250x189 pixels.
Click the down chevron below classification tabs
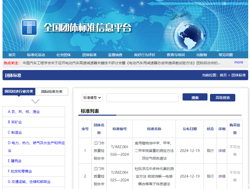pos(35,101)
